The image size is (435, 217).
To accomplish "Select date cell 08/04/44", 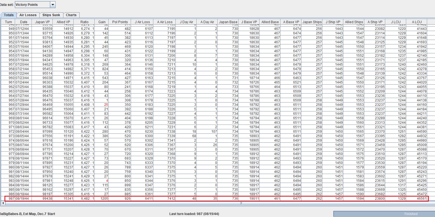I will pos(22,131).
